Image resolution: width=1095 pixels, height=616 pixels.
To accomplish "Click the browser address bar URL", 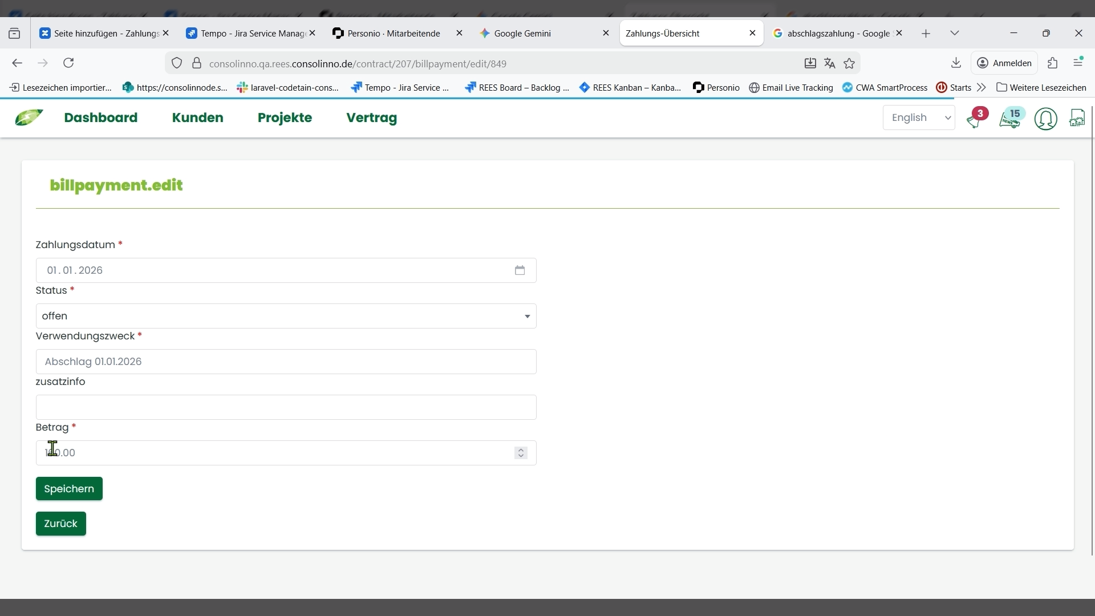I will [358, 63].
